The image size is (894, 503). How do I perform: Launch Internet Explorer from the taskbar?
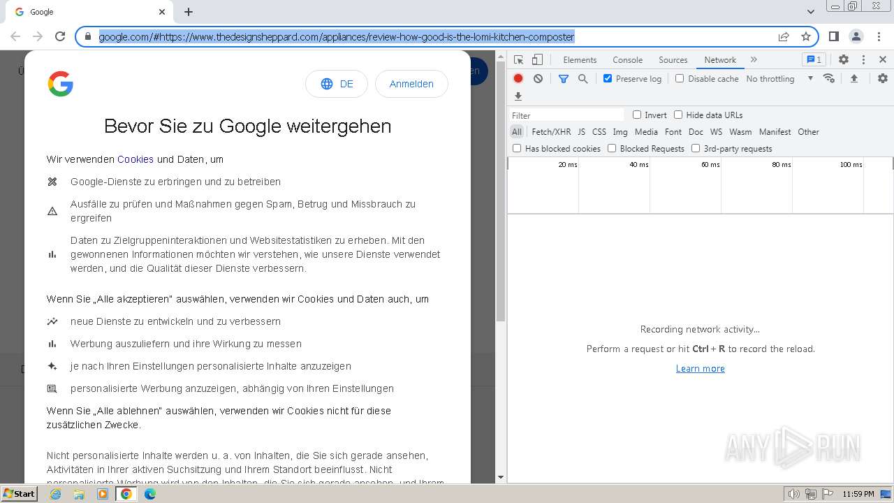click(x=56, y=494)
